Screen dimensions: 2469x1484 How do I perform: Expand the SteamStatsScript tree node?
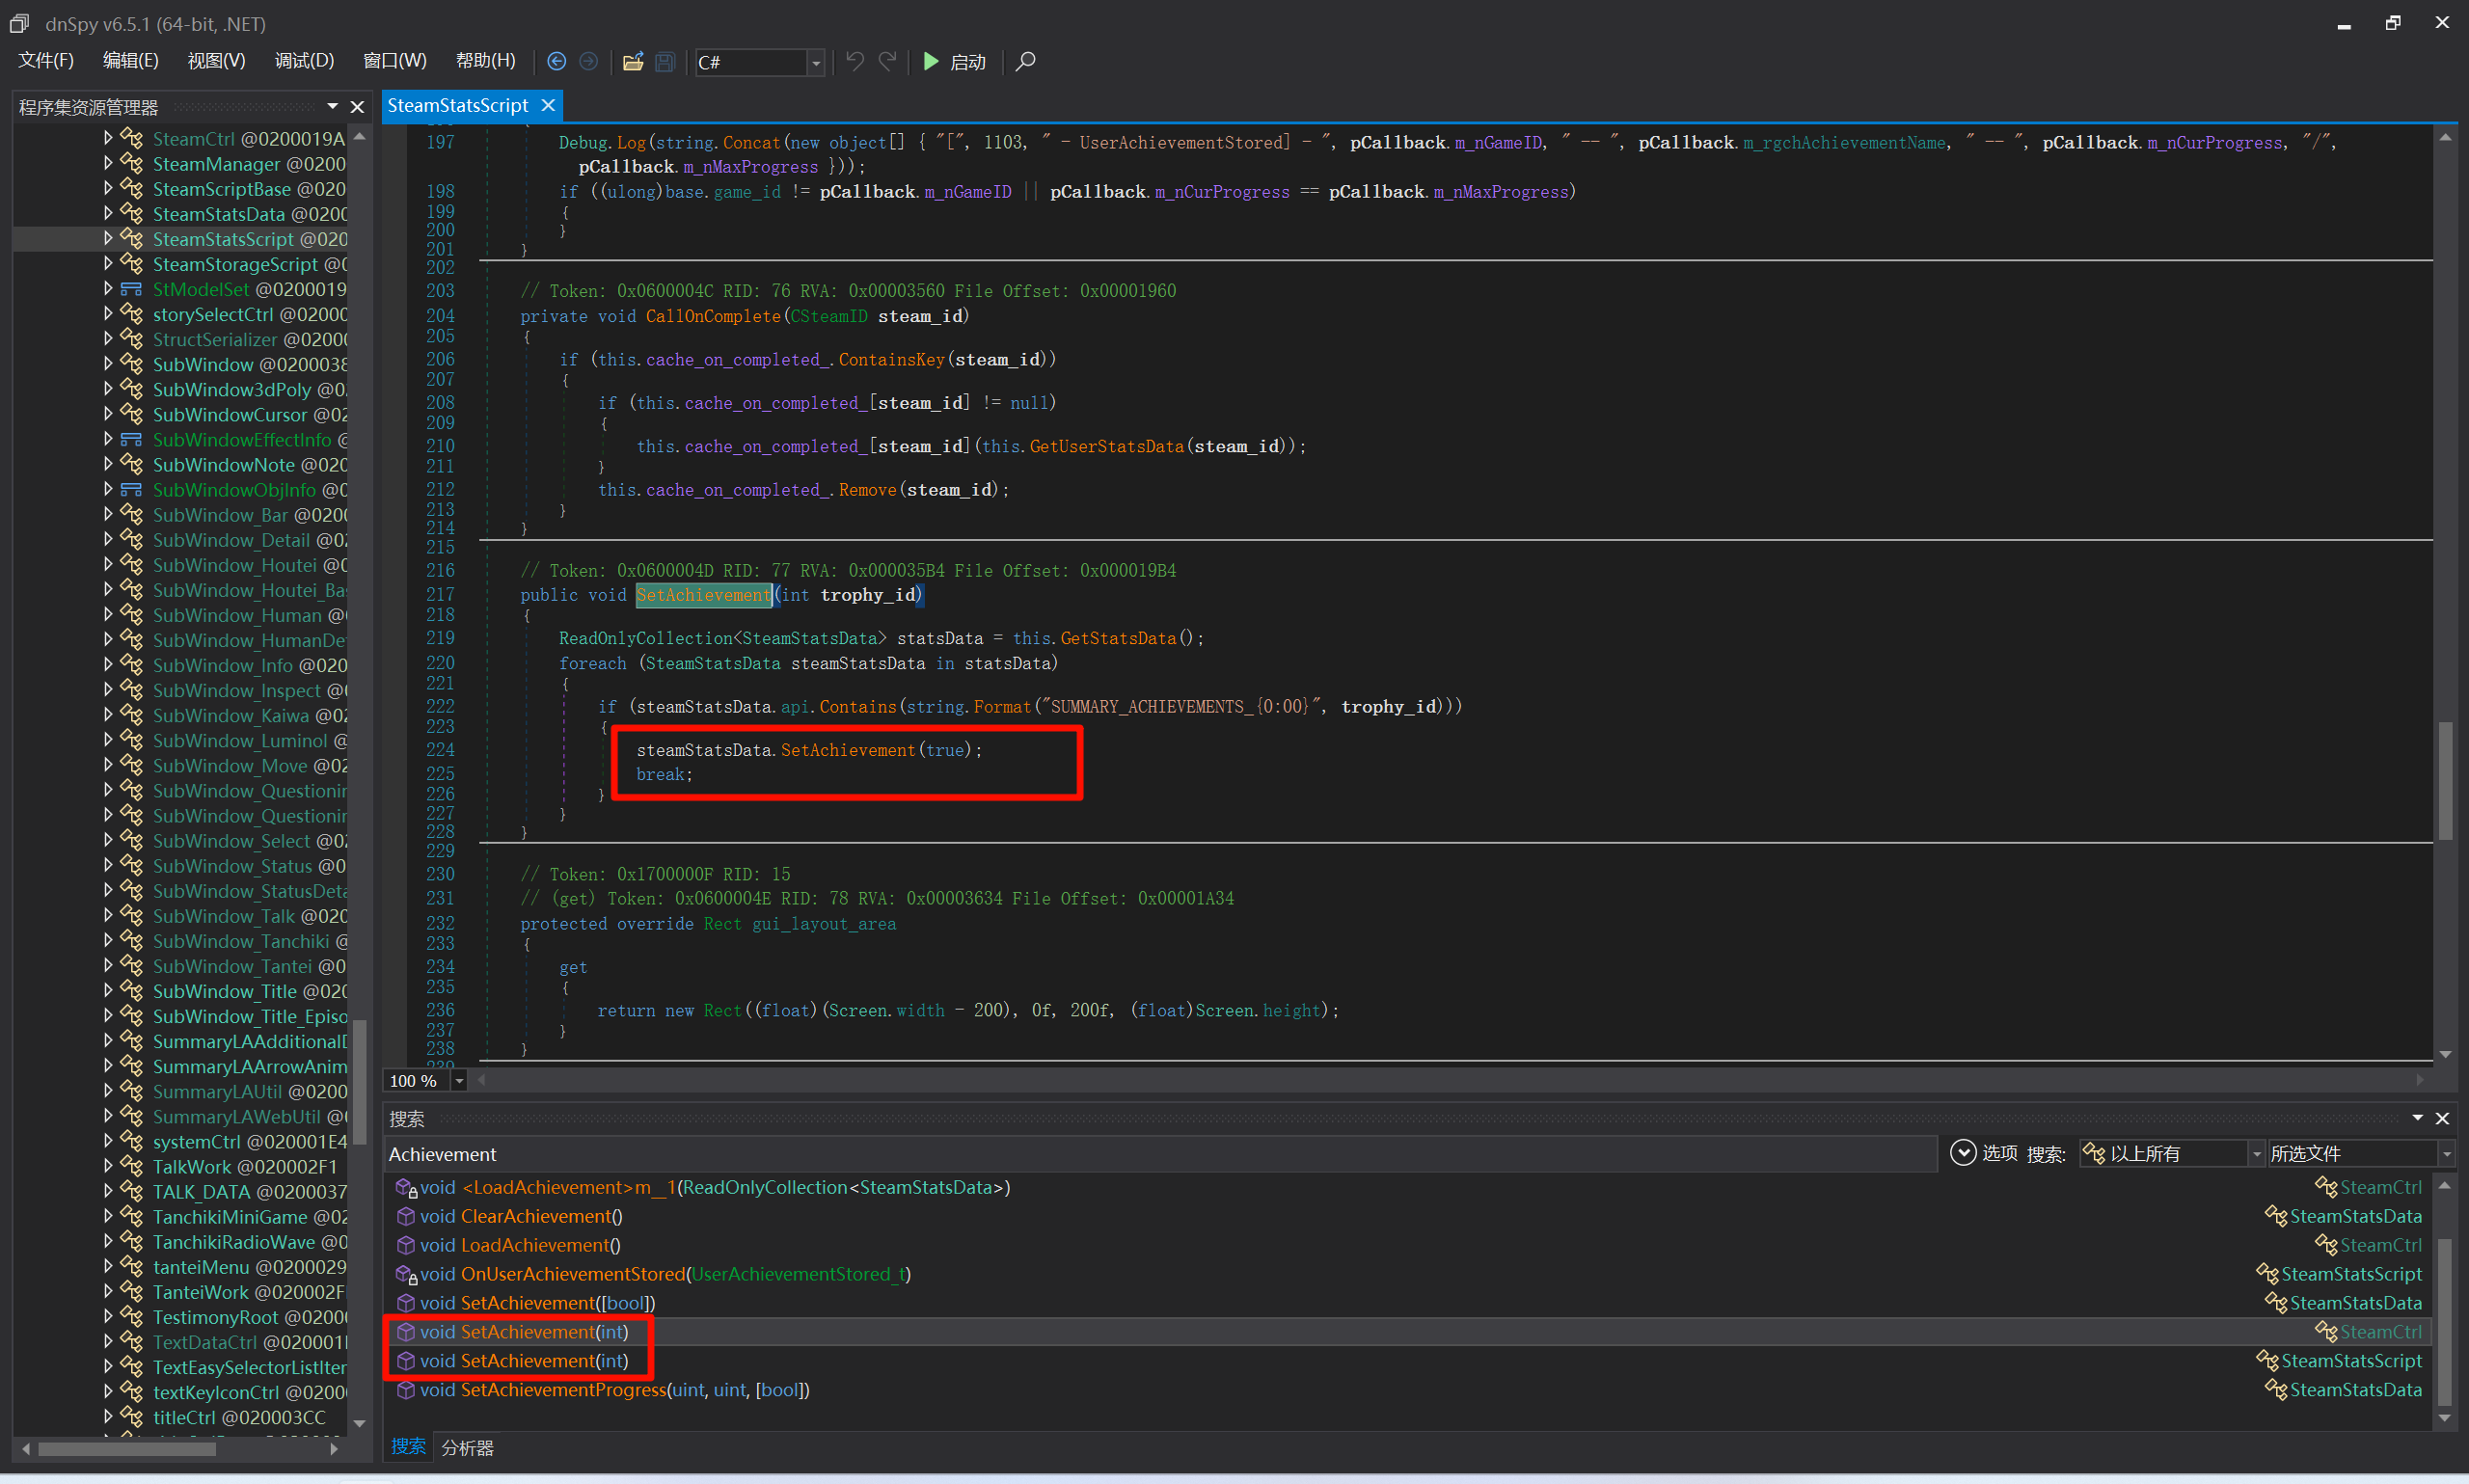pyautogui.click(x=108, y=239)
